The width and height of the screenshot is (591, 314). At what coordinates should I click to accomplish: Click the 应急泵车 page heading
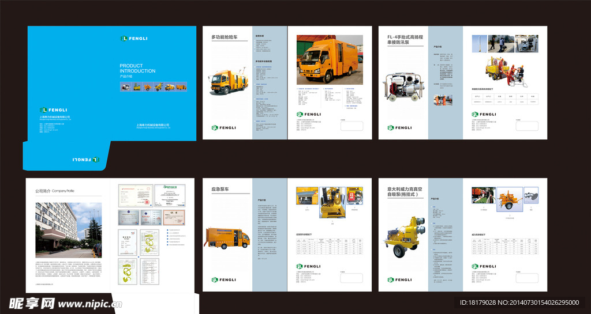tap(220, 189)
